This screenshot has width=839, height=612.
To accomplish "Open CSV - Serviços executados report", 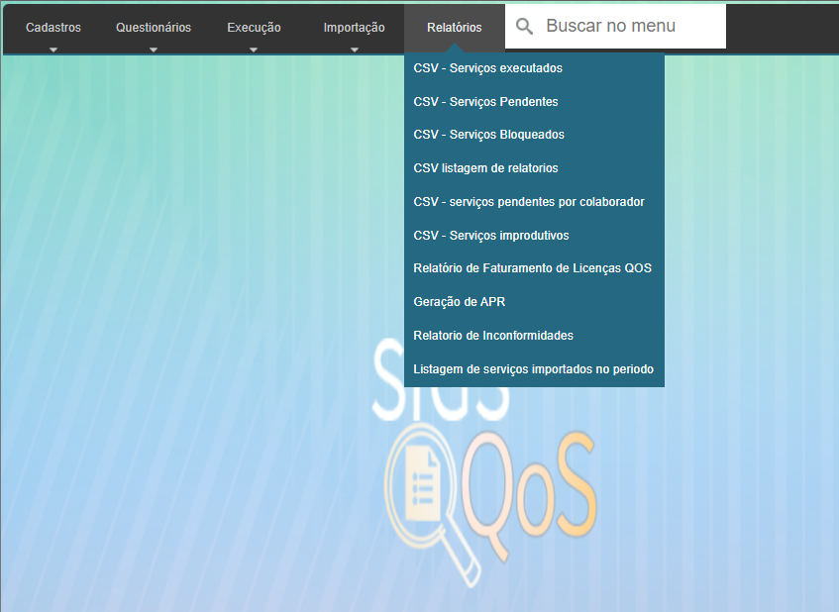I will (487, 68).
